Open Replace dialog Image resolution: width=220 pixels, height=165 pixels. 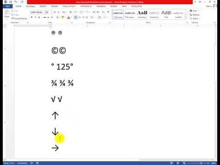click(x=195, y=15)
